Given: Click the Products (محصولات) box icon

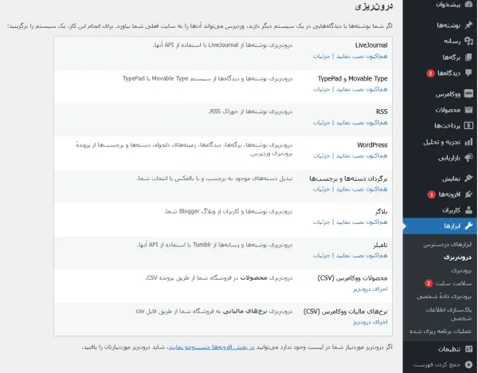Looking at the screenshot, I should click(468, 110).
